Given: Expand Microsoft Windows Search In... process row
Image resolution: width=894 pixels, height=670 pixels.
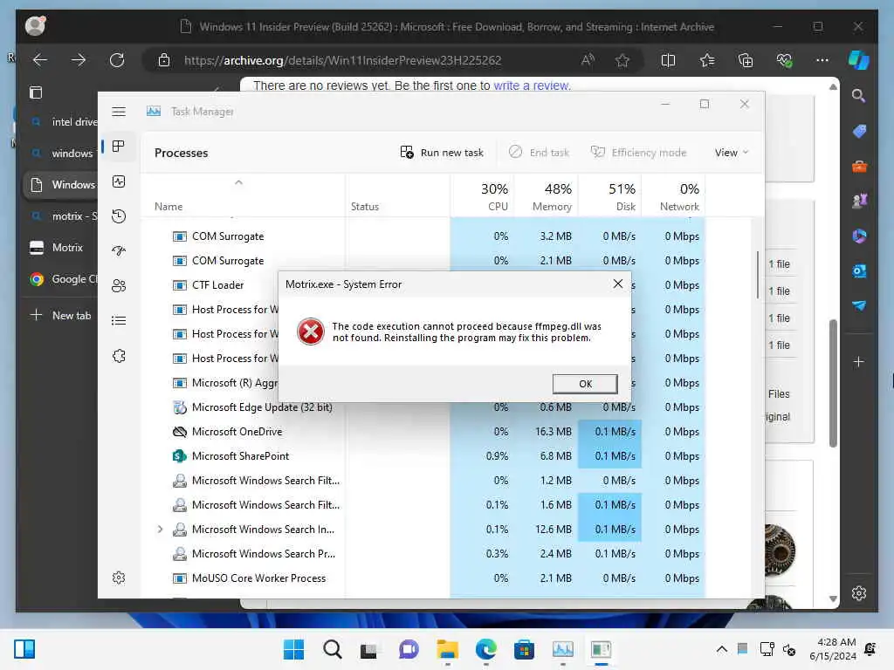Looking at the screenshot, I should pyautogui.click(x=161, y=530).
